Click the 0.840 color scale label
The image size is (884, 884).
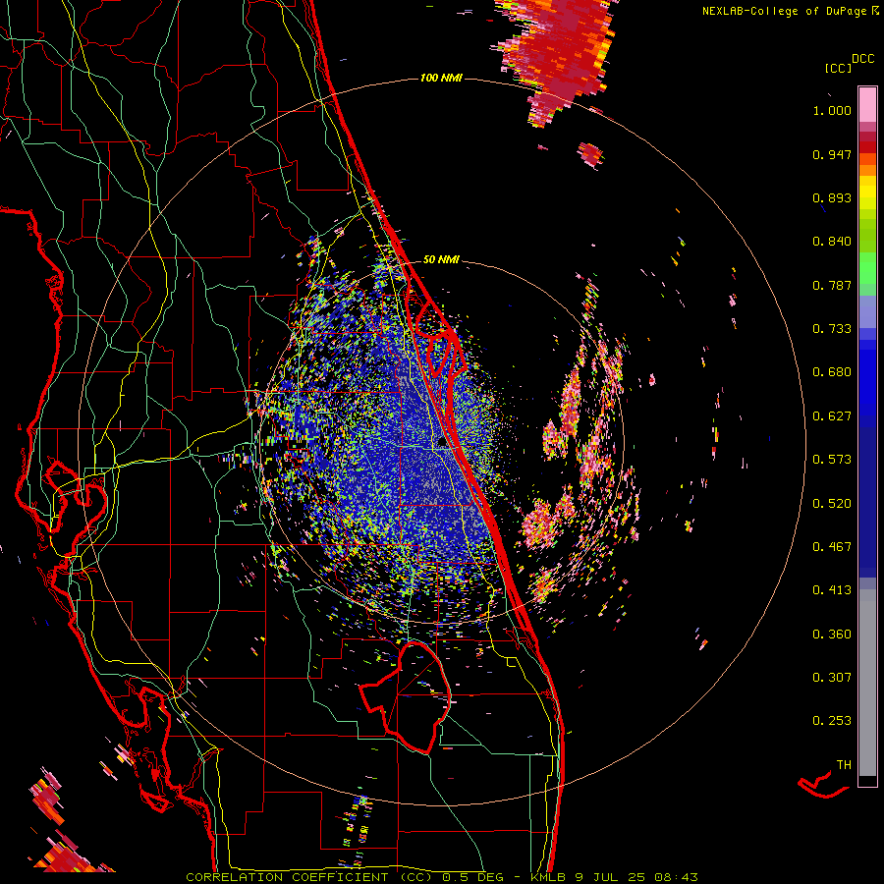click(x=832, y=242)
